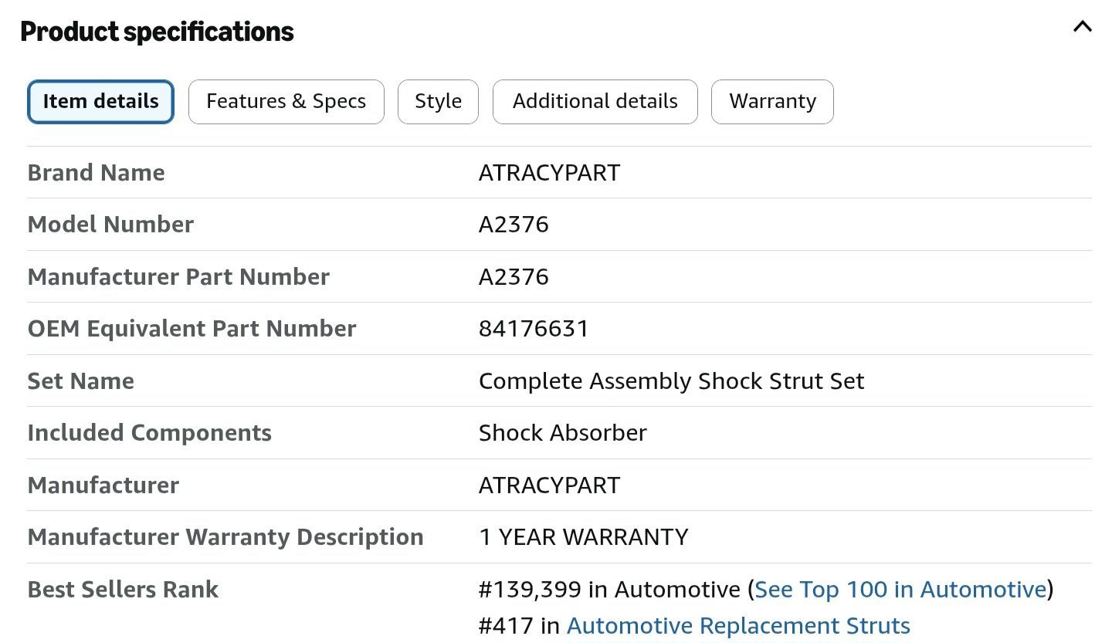The width and height of the screenshot is (1112, 643).
Task: Click the Shock Absorber included components value
Action: 562,433
